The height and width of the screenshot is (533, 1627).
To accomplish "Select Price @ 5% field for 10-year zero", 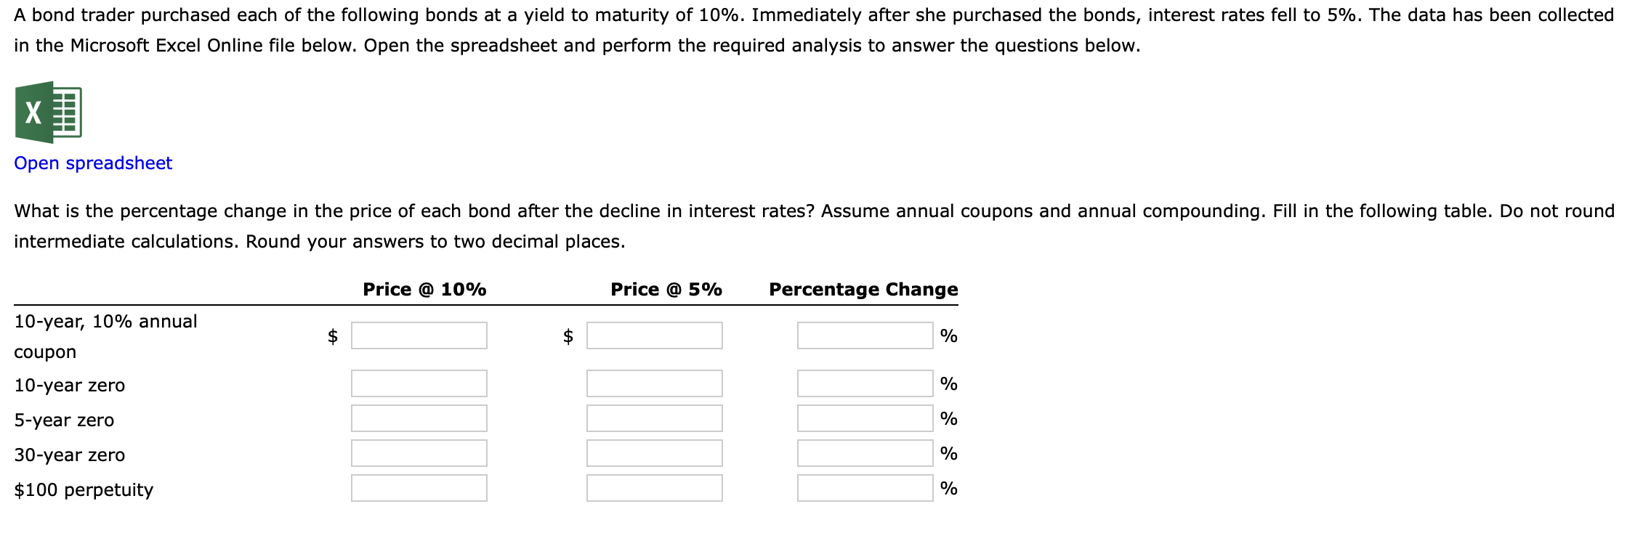I will tap(655, 383).
